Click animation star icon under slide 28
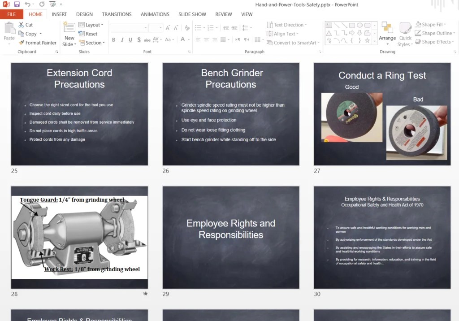459x321 pixels. tap(145, 294)
